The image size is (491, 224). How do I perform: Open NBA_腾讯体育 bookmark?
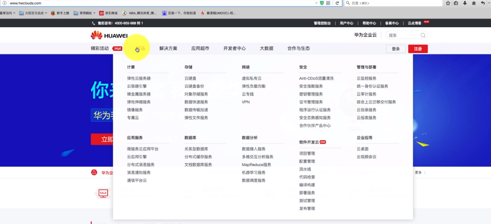139,13
